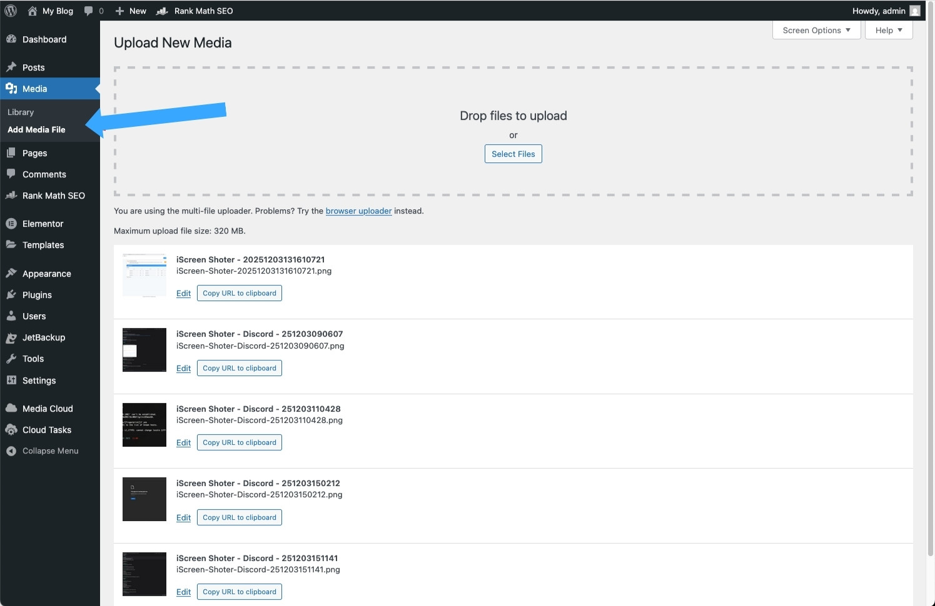Open the Library submenu item
This screenshot has height=606, width=935.
(x=21, y=112)
